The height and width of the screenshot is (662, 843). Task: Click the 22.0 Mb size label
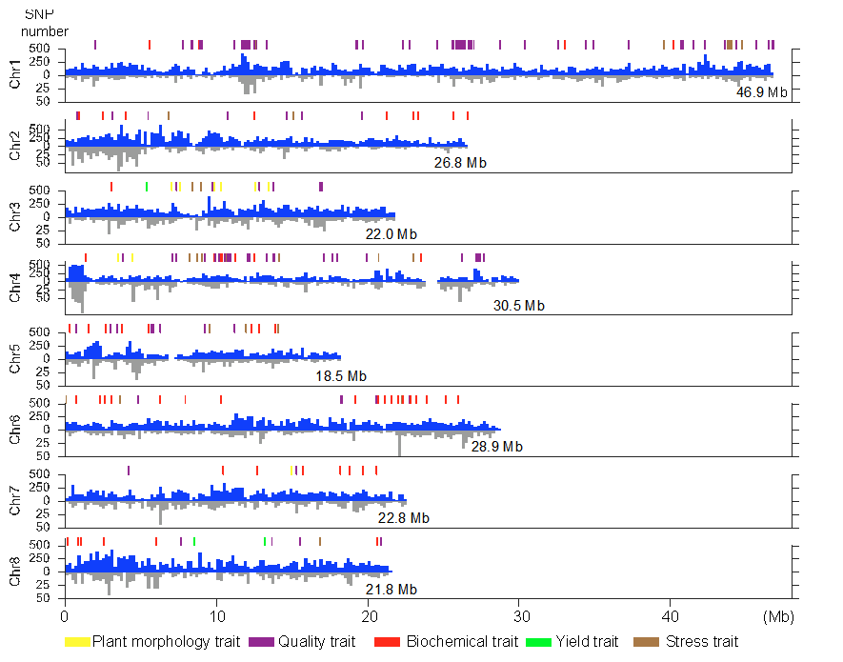click(x=391, y=234)
